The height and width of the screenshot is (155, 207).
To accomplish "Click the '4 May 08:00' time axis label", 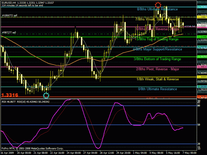I will pos(156,153).
